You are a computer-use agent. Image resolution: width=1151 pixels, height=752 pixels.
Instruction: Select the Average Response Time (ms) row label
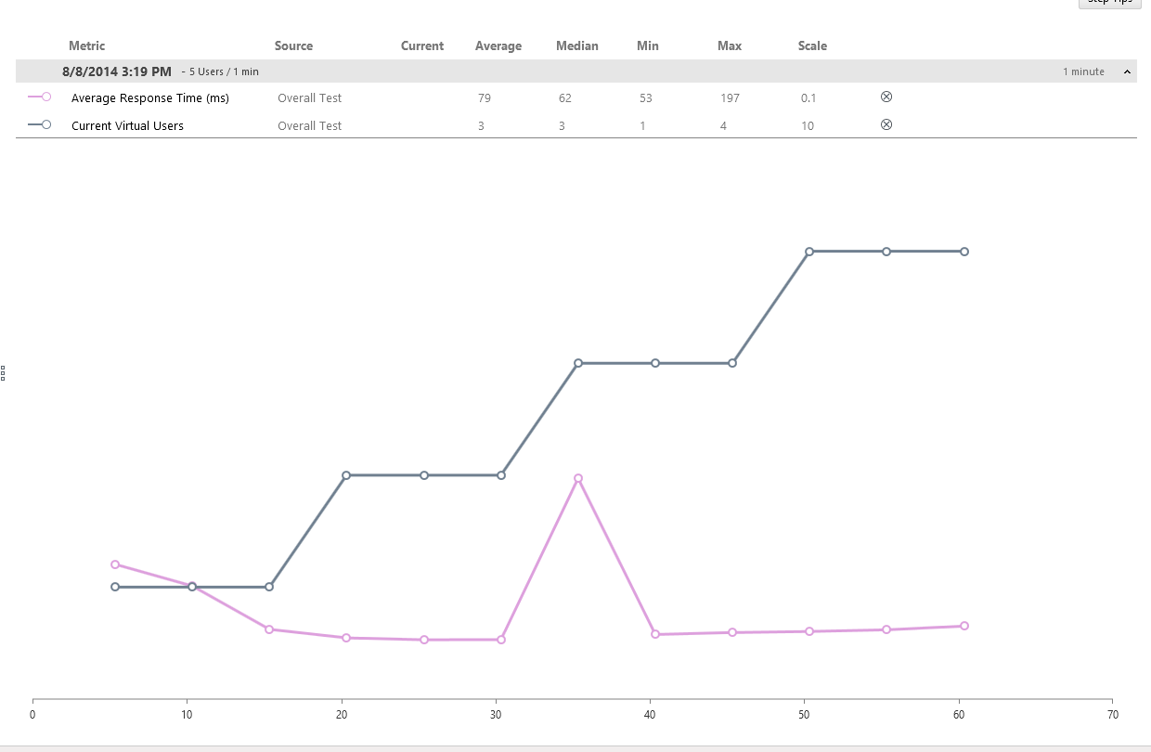pos(150,97)
